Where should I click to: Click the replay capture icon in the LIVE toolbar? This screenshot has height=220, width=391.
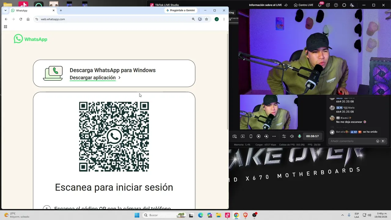tap(266, 136)
